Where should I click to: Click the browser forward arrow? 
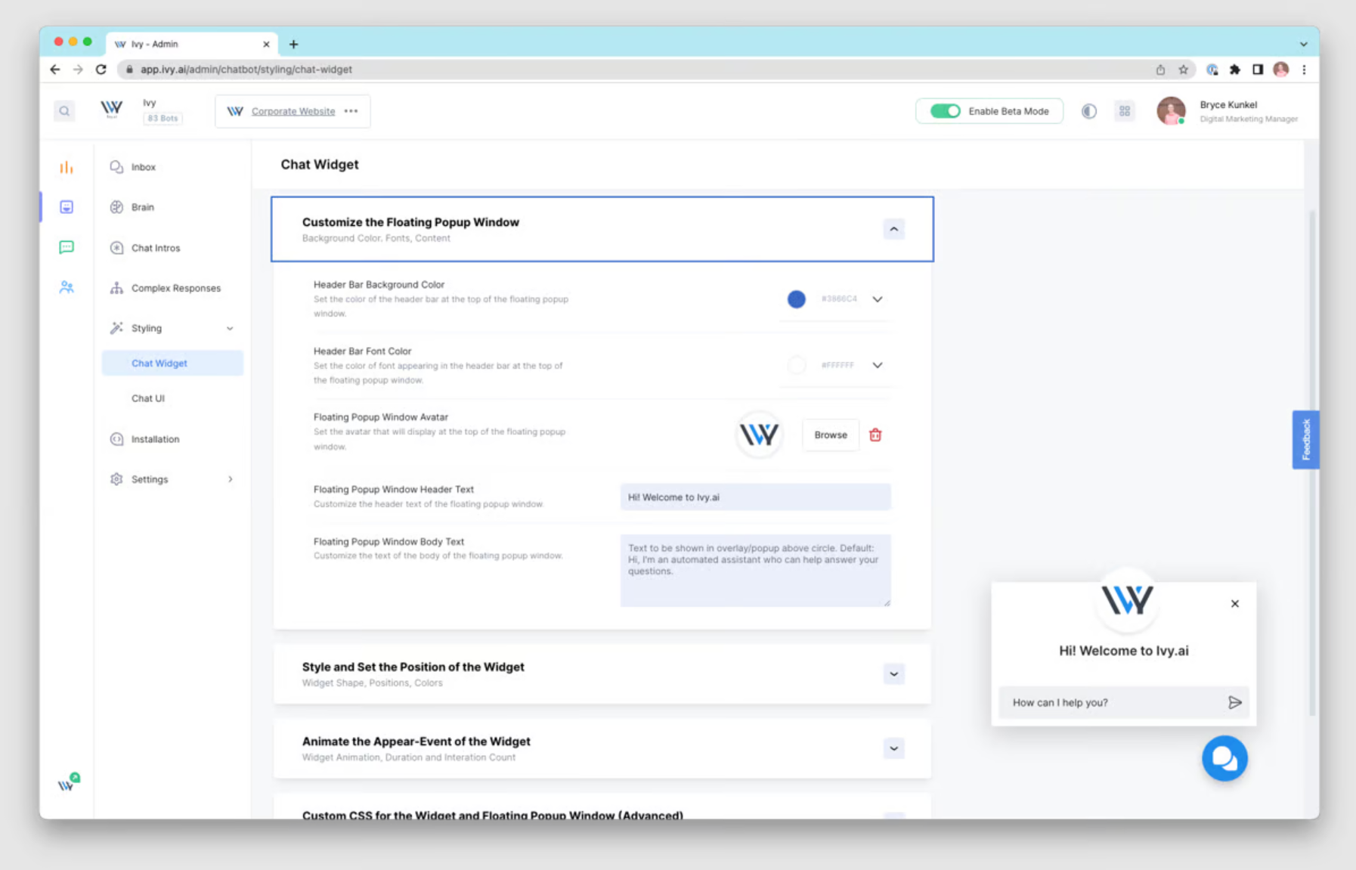pyautogui.click(x=78, y=70)
